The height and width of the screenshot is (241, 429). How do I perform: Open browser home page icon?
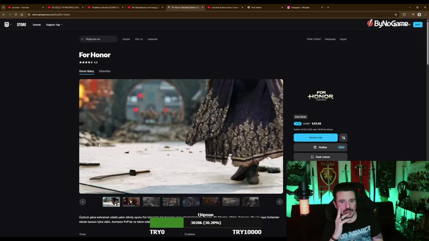pyautogui.click(x=22, y=14)
